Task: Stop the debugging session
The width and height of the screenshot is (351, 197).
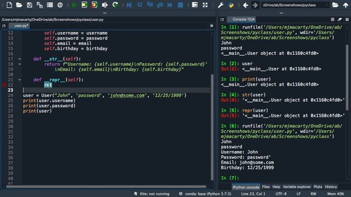Action: pyautogui.click(x=180, y=5)
